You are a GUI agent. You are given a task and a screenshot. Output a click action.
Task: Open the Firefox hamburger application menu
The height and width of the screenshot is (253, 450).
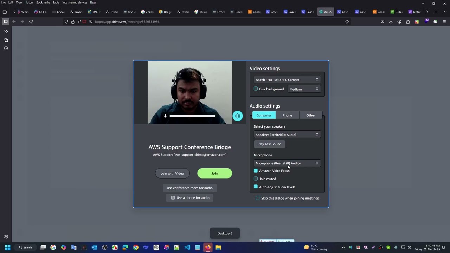click(444, 22)
